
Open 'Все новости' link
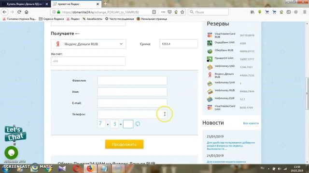[251, 123]
